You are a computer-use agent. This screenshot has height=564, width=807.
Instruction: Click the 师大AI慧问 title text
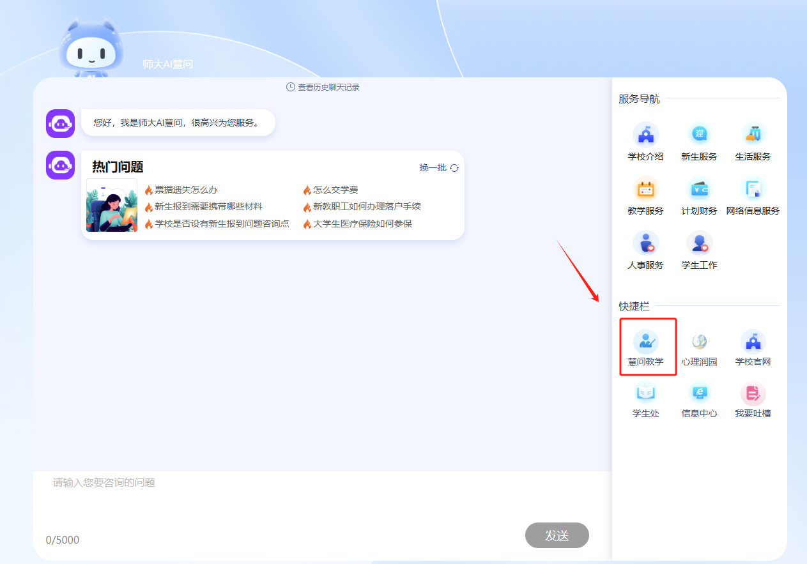tap(167, 65)
